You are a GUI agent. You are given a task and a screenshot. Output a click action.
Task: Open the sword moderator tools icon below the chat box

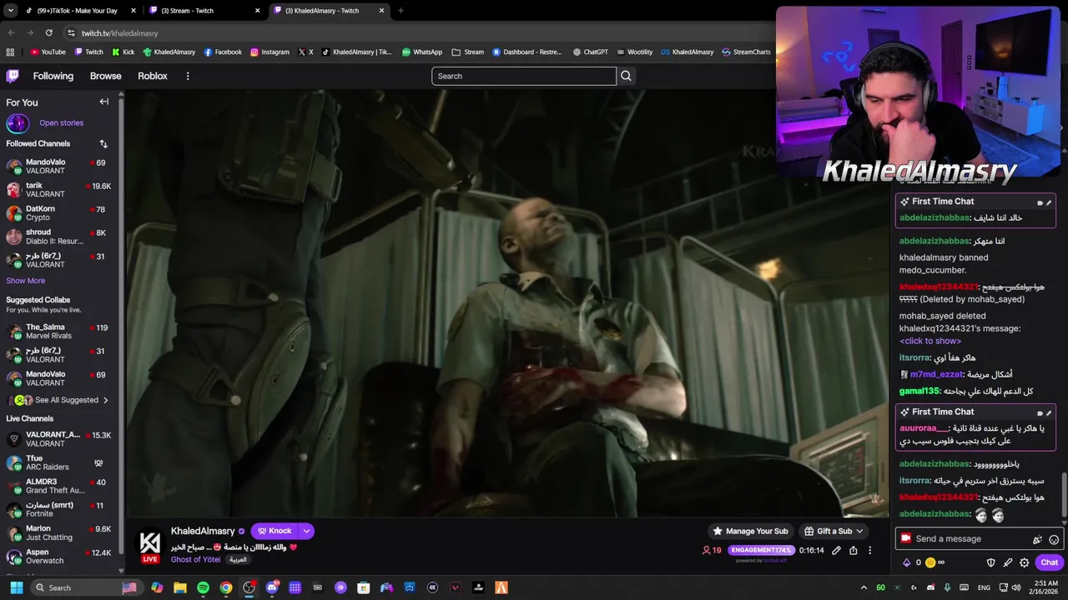click(1008, 562)
